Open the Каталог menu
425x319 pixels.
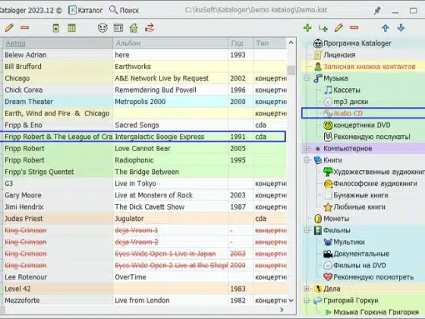[86, 11]
